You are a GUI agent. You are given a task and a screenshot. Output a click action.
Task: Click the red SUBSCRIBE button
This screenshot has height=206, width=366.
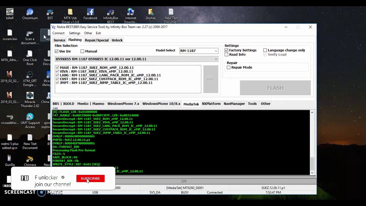(90, 179)
